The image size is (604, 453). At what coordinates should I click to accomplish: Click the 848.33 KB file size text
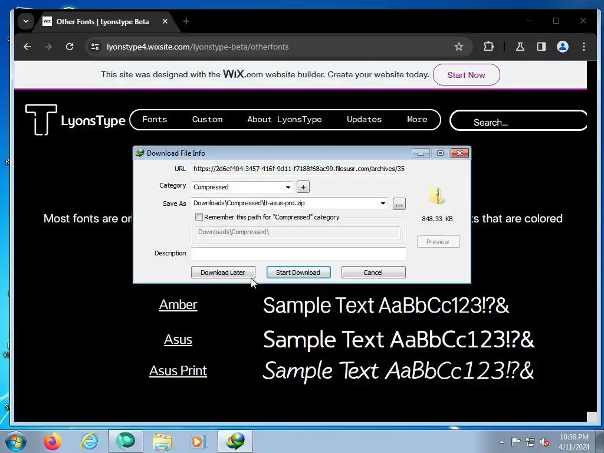437,219
